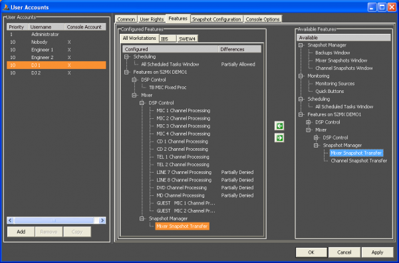This screenshot has width=399, height=263.
Task: Switch to the User Rights tab
Action: (152, 19)
